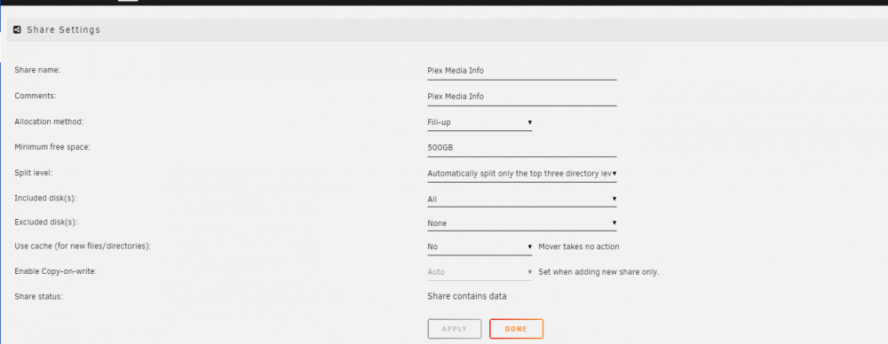888x344 pixels.
Task: Open the Included disk(s) dropdown
Action: tap(521, 199)
